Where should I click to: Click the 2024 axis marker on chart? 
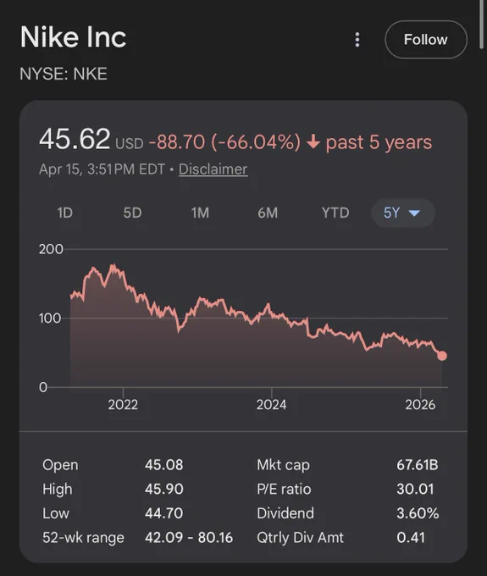coord(271,404)
